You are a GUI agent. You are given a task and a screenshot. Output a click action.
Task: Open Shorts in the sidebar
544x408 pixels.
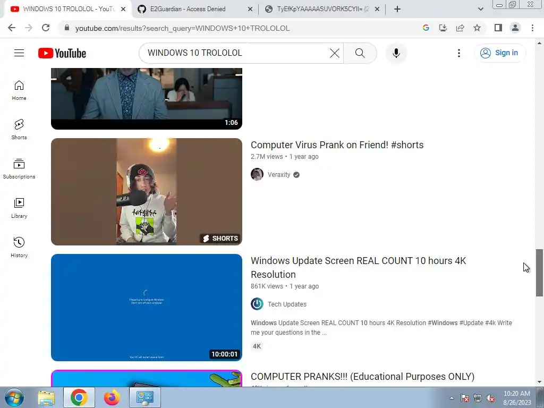coord(19,130)
